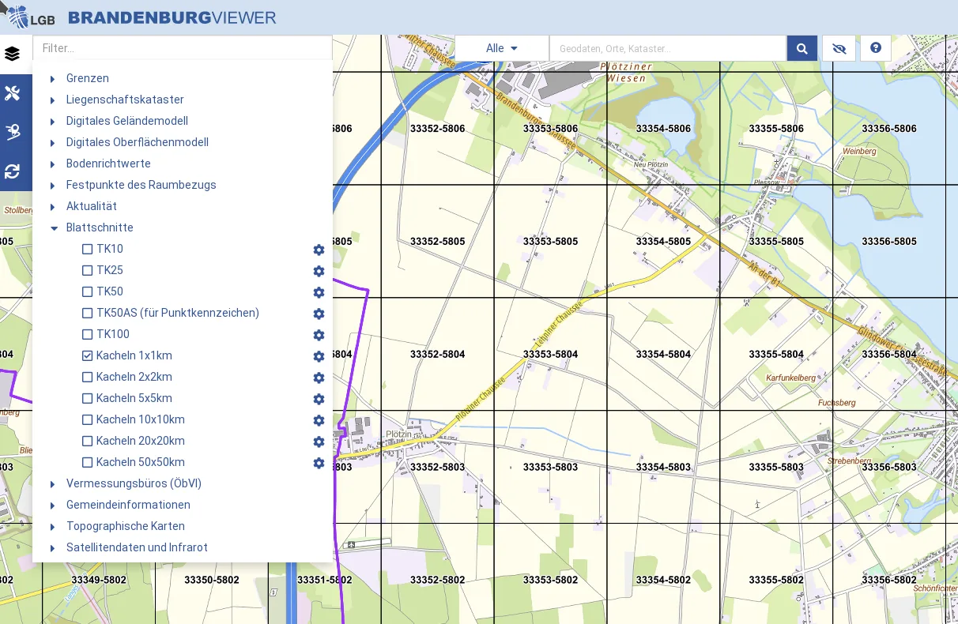This screenshot has height=624, width=958.
Task: Uncheck the Kacheln 1x1km checkbox
Action: [x=88, y=356]
